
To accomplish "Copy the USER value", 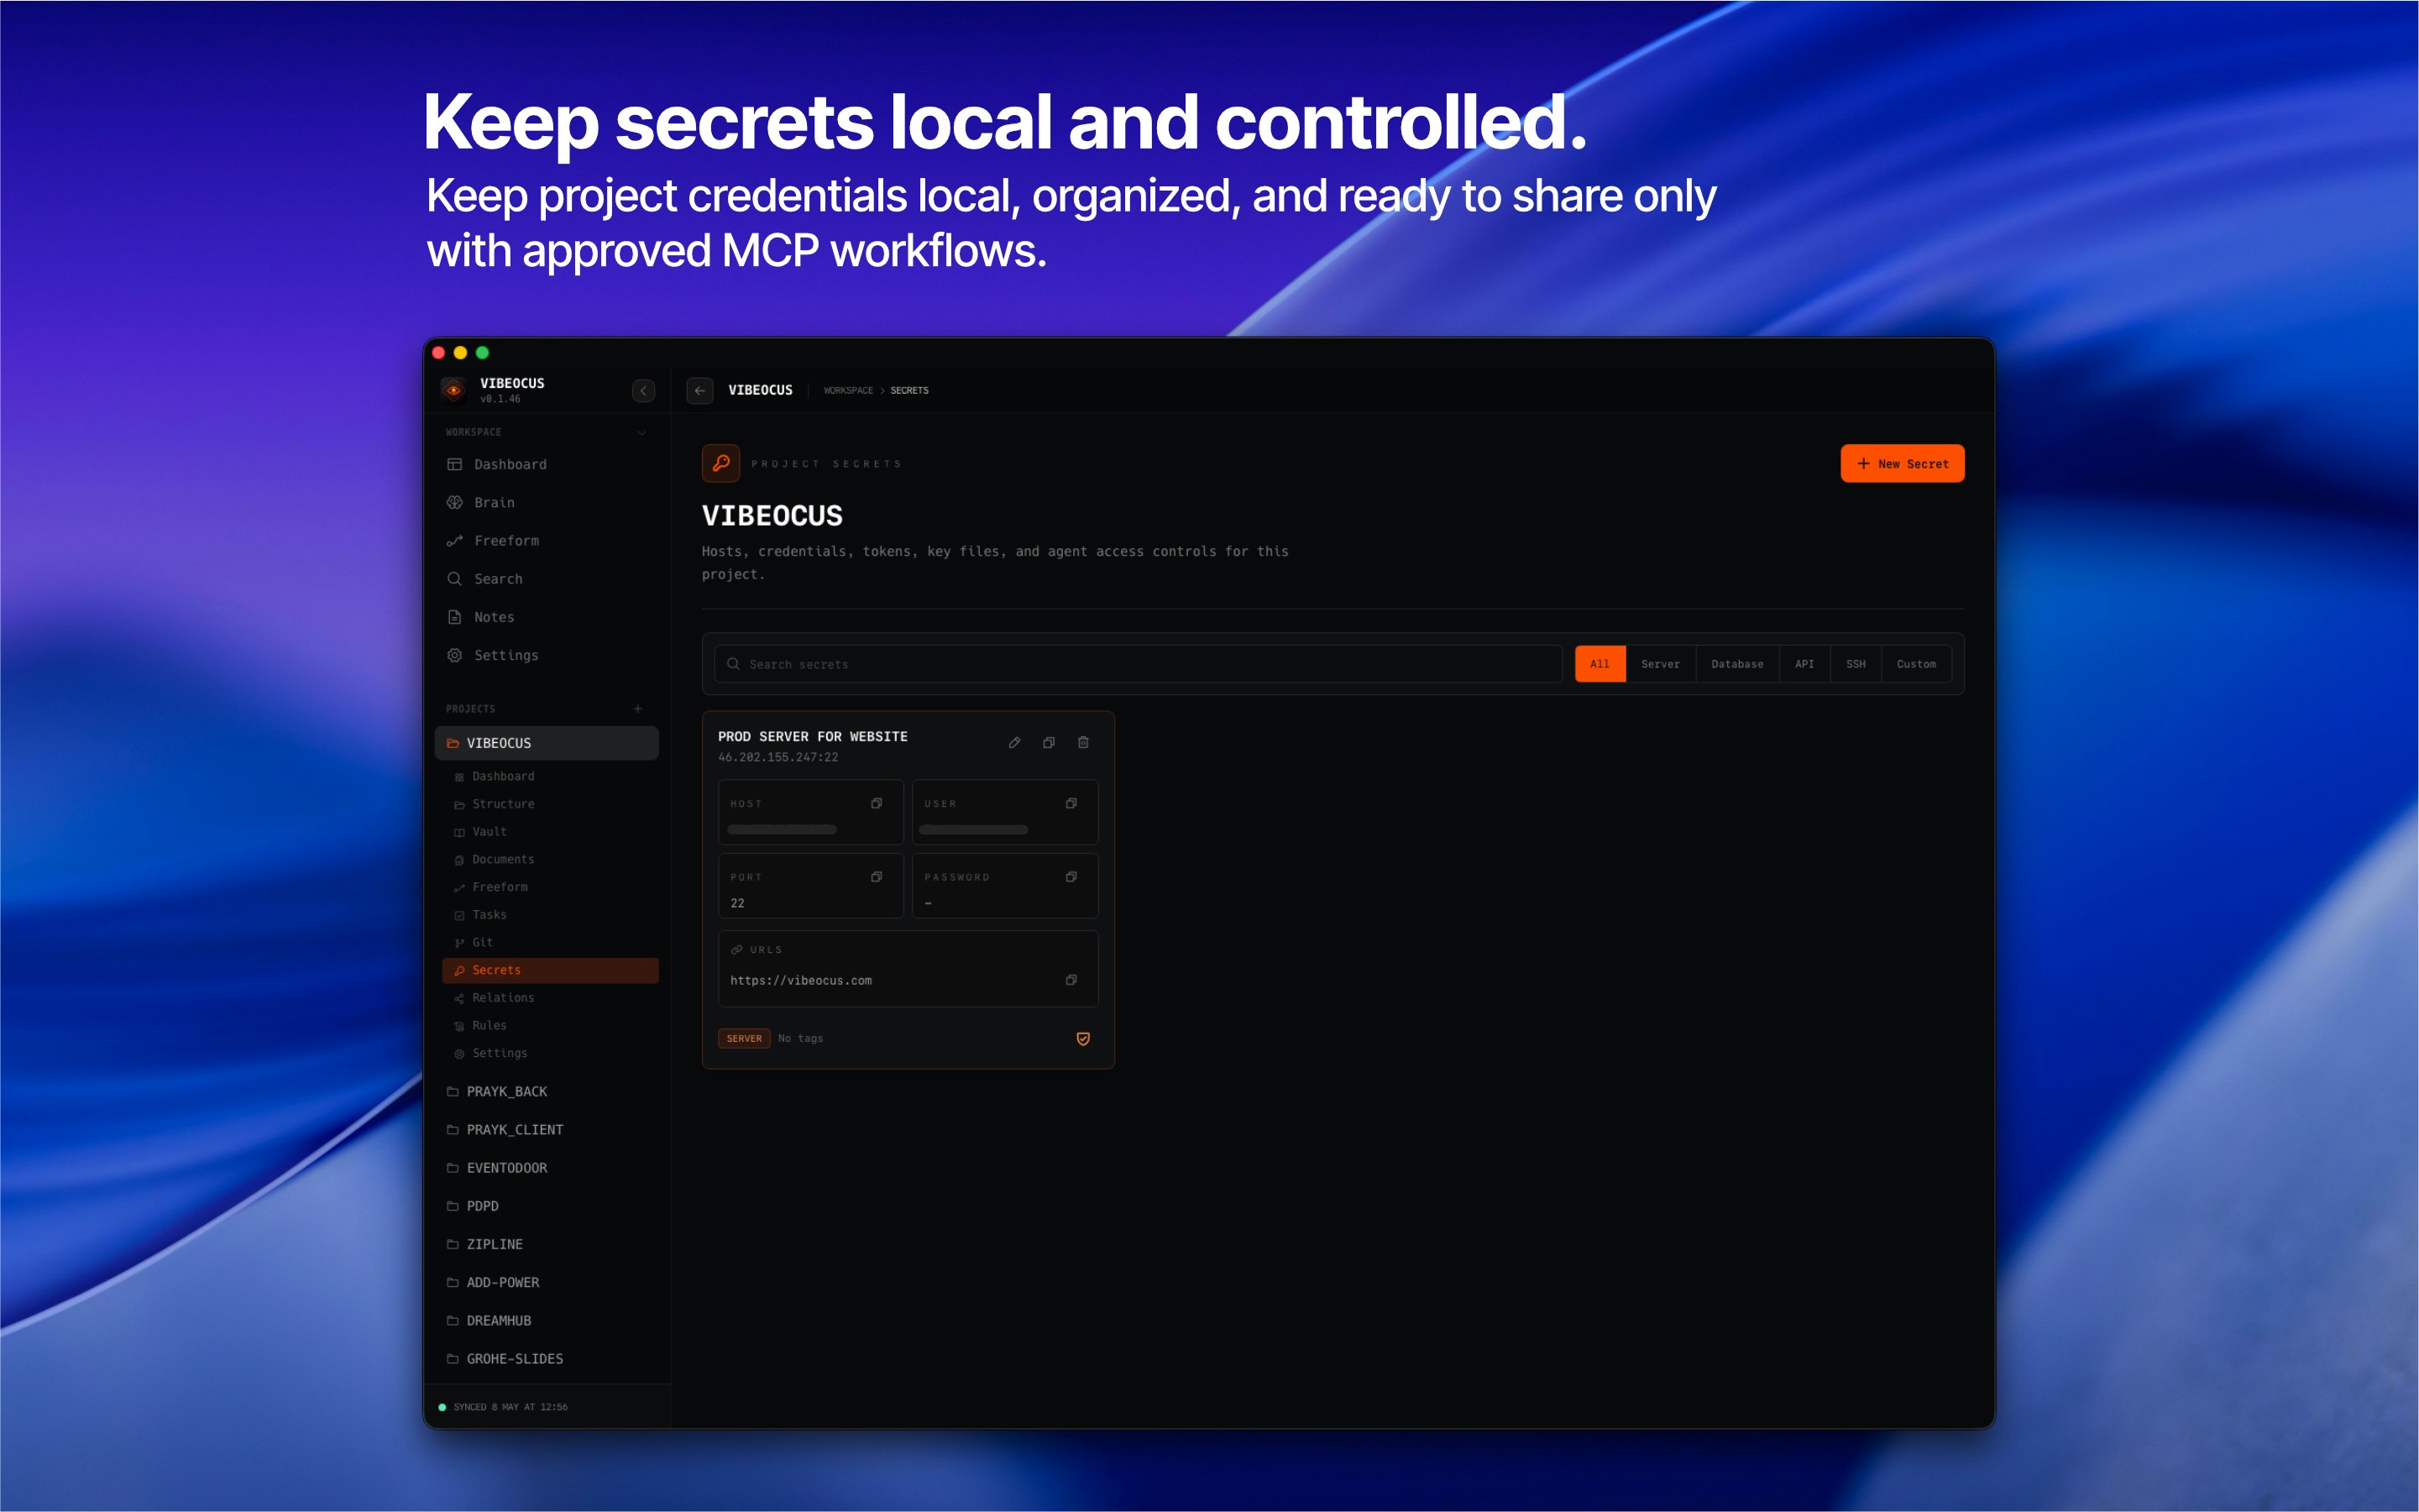I will [1071, 803].
